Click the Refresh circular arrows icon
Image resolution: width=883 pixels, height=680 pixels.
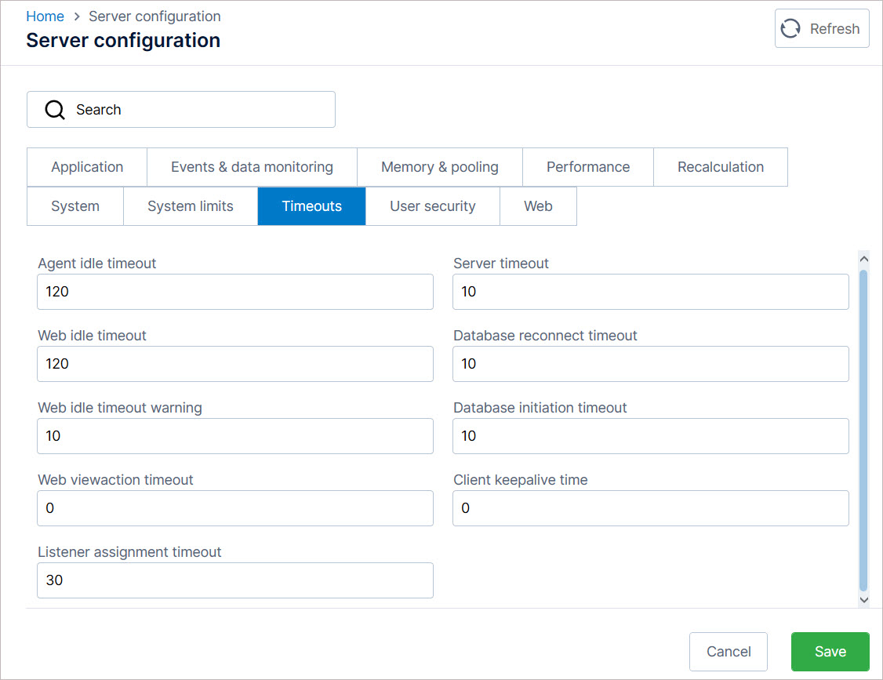tap(790, 29)
